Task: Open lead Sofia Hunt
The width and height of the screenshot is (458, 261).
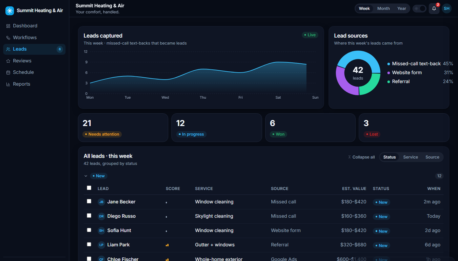Action: coord(119,230)
